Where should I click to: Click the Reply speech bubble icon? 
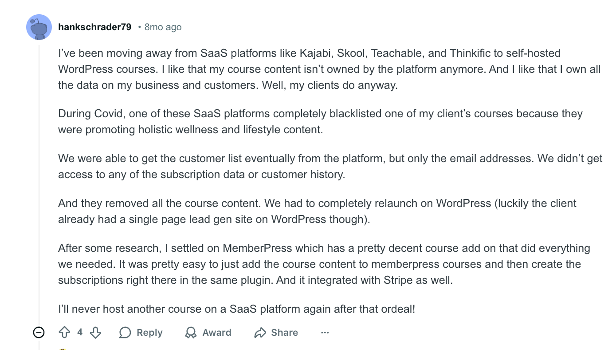pos(125,333)
